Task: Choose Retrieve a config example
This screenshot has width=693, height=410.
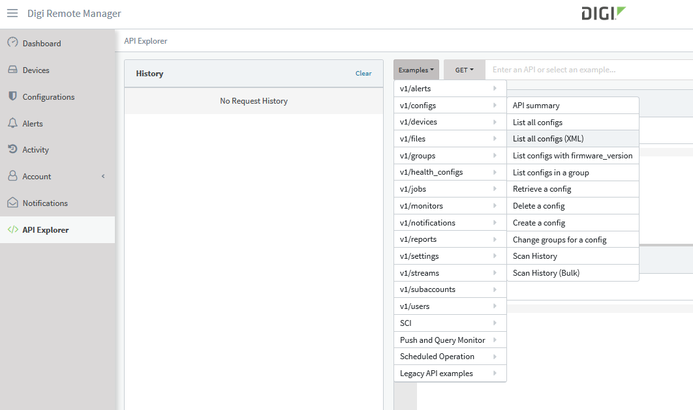Action: click(573, 189)
